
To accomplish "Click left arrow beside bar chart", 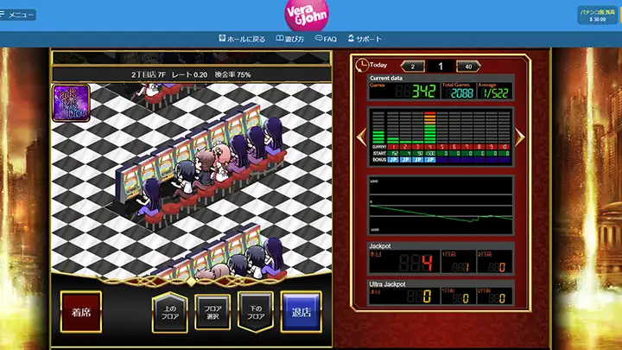I will tap(360, 137).
